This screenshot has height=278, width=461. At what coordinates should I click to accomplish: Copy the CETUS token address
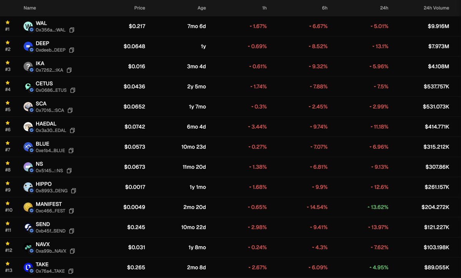(x=73, y=90)
